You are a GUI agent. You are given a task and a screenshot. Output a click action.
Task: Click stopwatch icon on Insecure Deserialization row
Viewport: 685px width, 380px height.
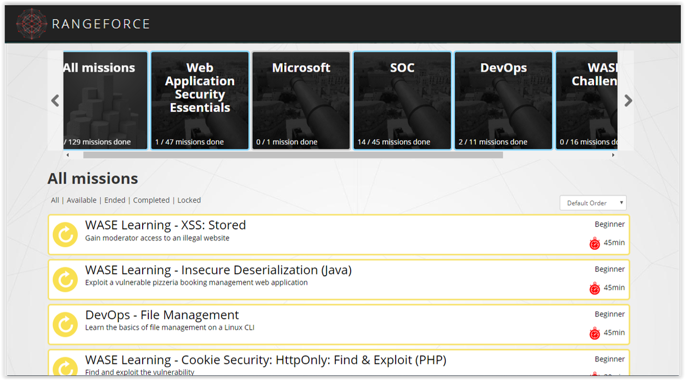(x=595, y=288)
